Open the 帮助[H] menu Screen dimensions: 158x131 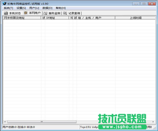click(61, 8)
